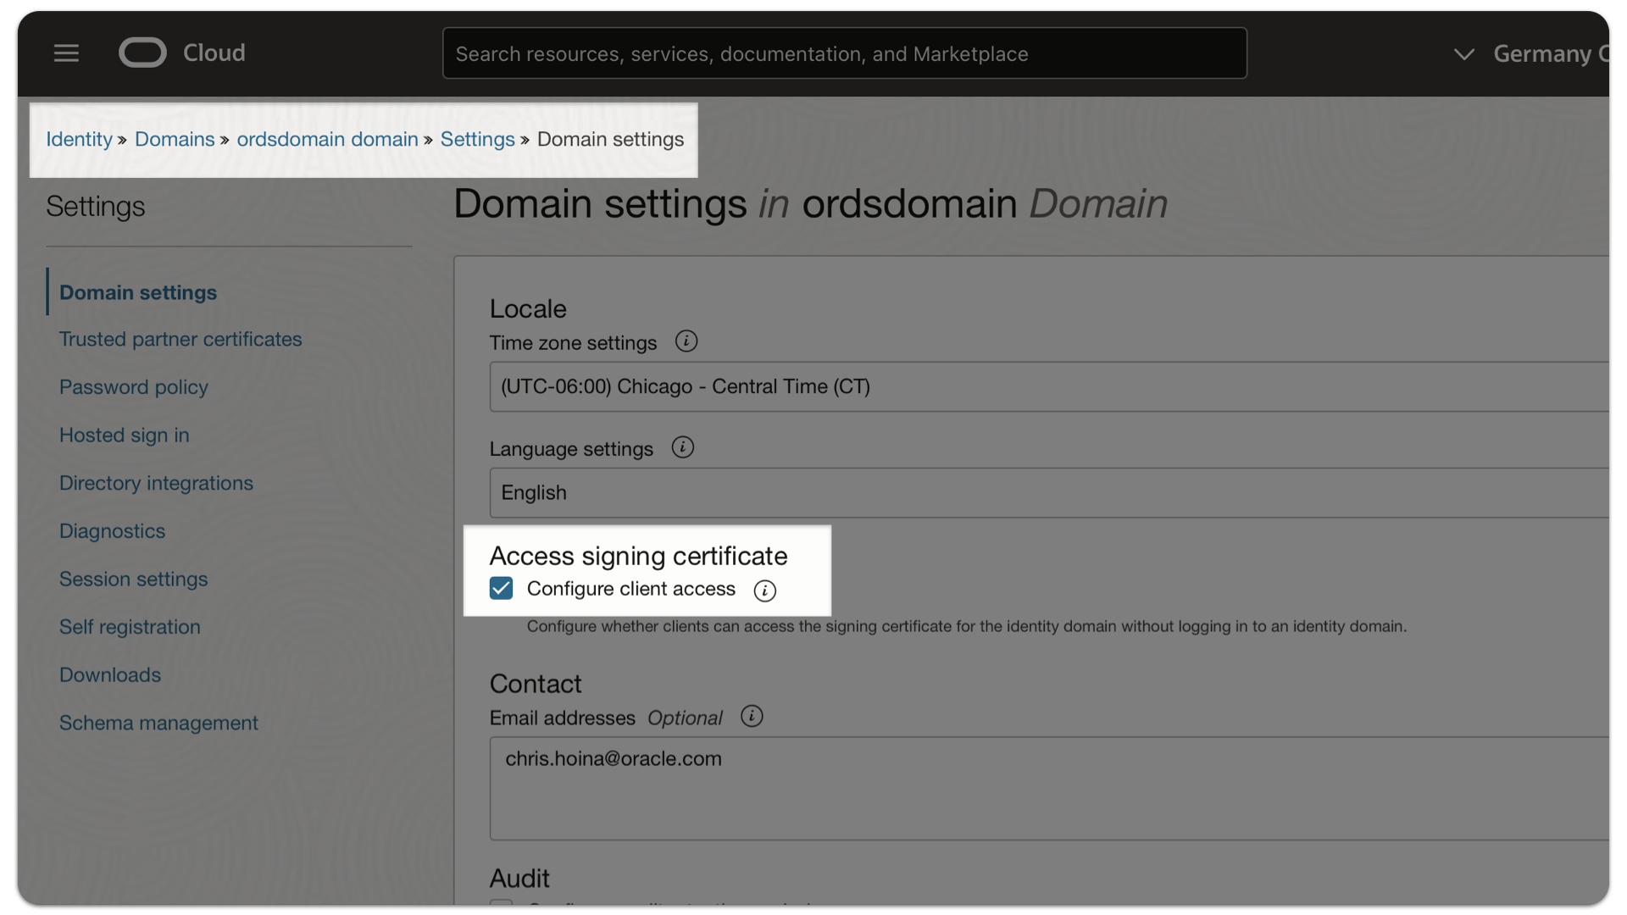Open the Domains breadcrumb link
Image resolution: width=1627 pixels, height=915 pixels.
click(x=175, y=139)
